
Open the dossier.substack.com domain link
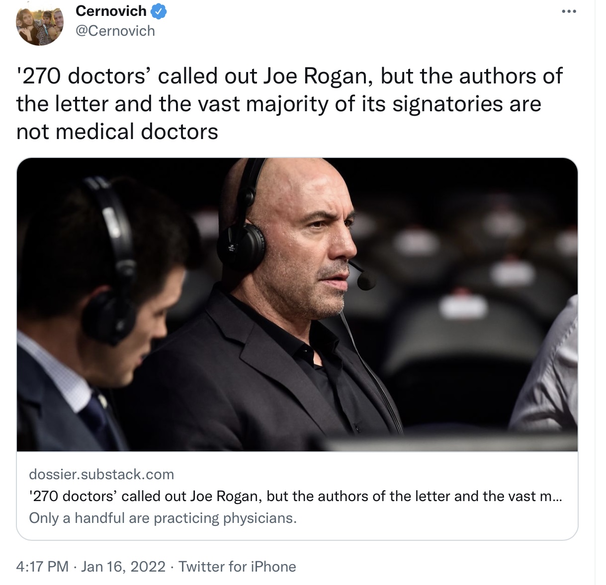click(101, 474)
